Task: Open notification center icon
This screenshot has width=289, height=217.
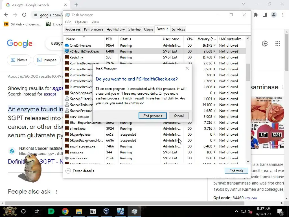Action: [280, 211]
